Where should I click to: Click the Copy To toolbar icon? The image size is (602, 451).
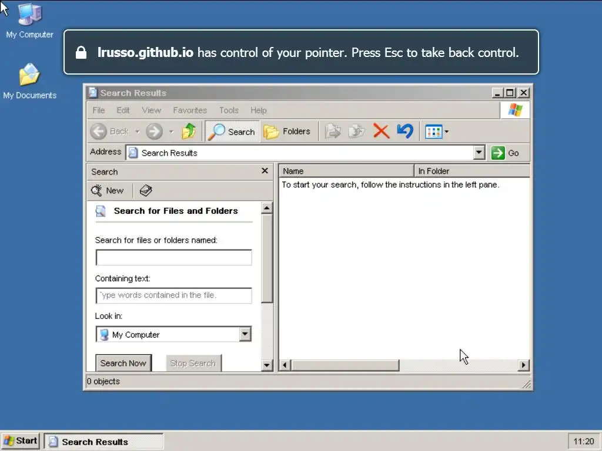click(x=357, y=132)
